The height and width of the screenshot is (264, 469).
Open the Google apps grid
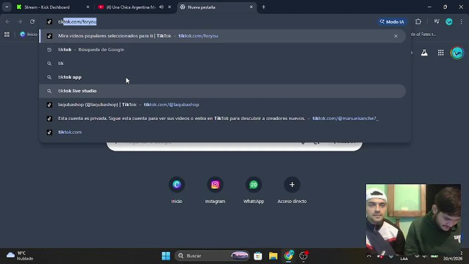coord(441,53)
